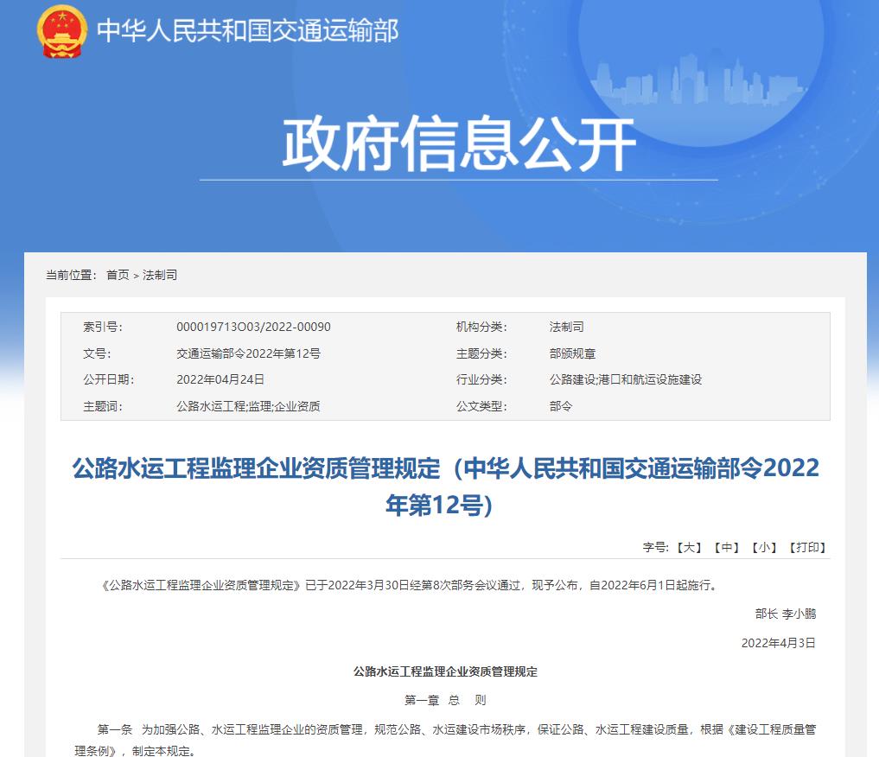Select keywords 公路水运工程;监理;企业资质
Viewport: 879px width, 757px height.
coord(248,406)
